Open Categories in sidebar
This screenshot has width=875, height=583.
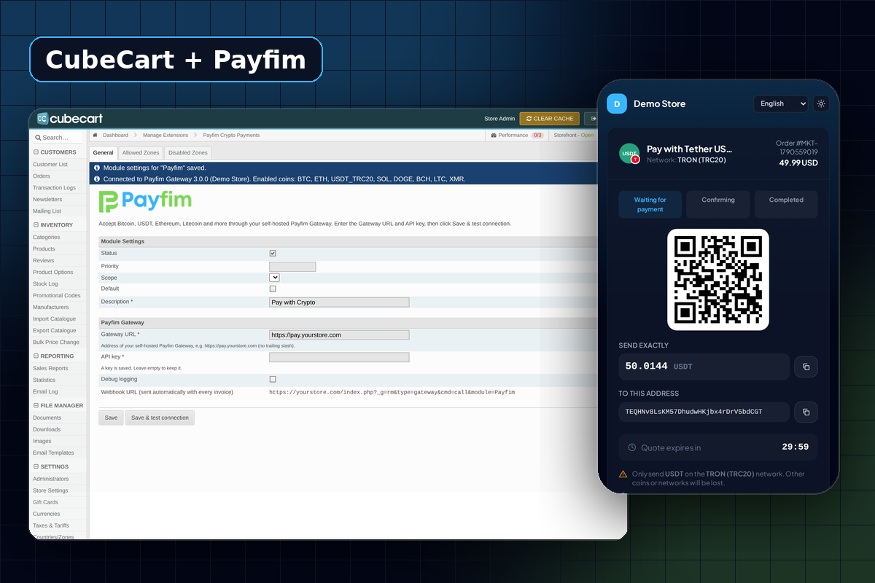coord(47,238)
